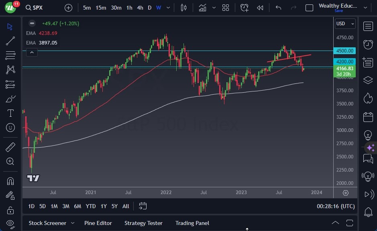Viewport: 377px width, 231px height.
Task: Open the Strategy Tester tab
Action: click(x=143, y=223)
